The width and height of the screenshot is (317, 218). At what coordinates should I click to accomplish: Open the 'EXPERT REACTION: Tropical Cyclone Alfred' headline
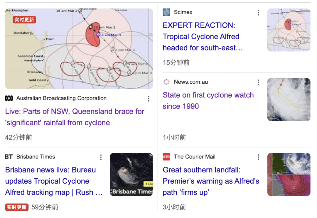[203, 37]
